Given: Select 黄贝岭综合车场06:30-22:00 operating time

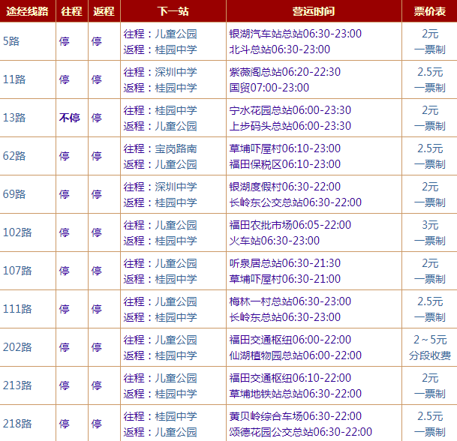Looking at the screenshot, I should [x=295, y=416].
